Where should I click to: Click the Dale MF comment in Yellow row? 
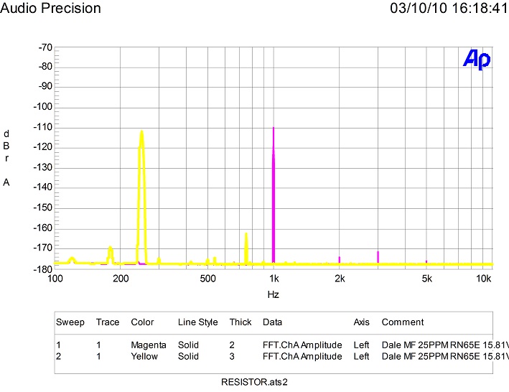445,356
